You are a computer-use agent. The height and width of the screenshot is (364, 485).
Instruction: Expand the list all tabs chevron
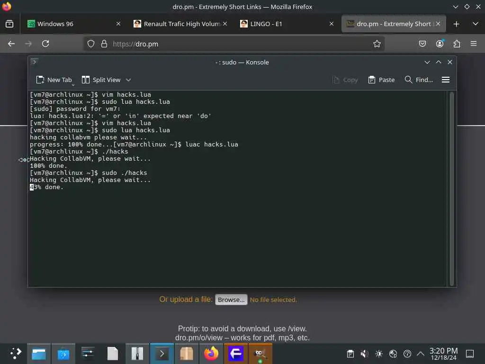tap(476, 24)
